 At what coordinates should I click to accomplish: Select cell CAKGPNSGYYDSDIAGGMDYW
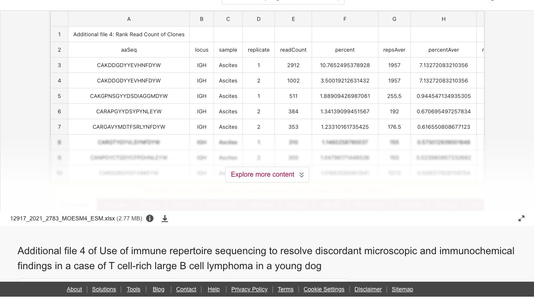[x=129, y=96]
